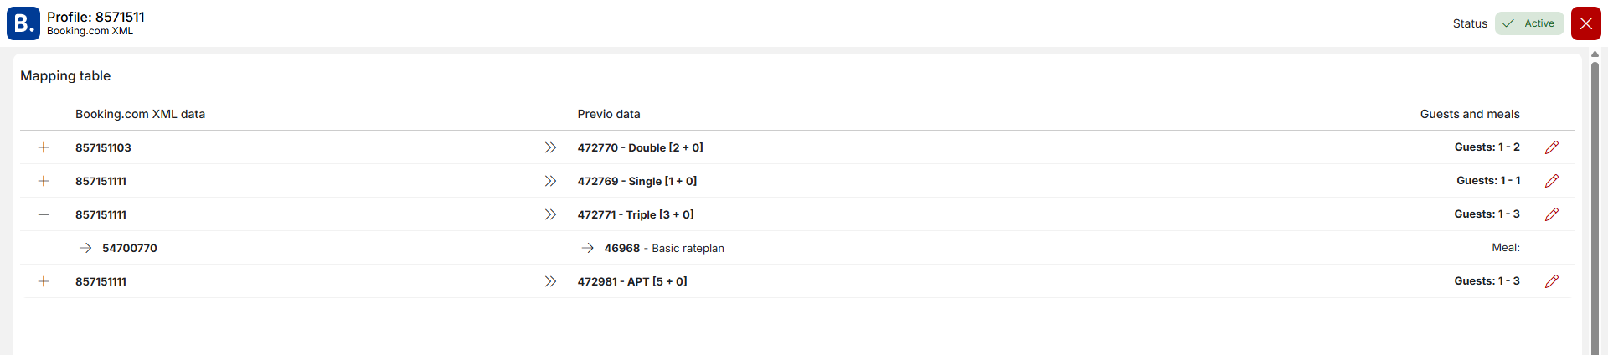Expand the 472769 Single mapping row
1608x355 pixels.
(x=44, y=181)
